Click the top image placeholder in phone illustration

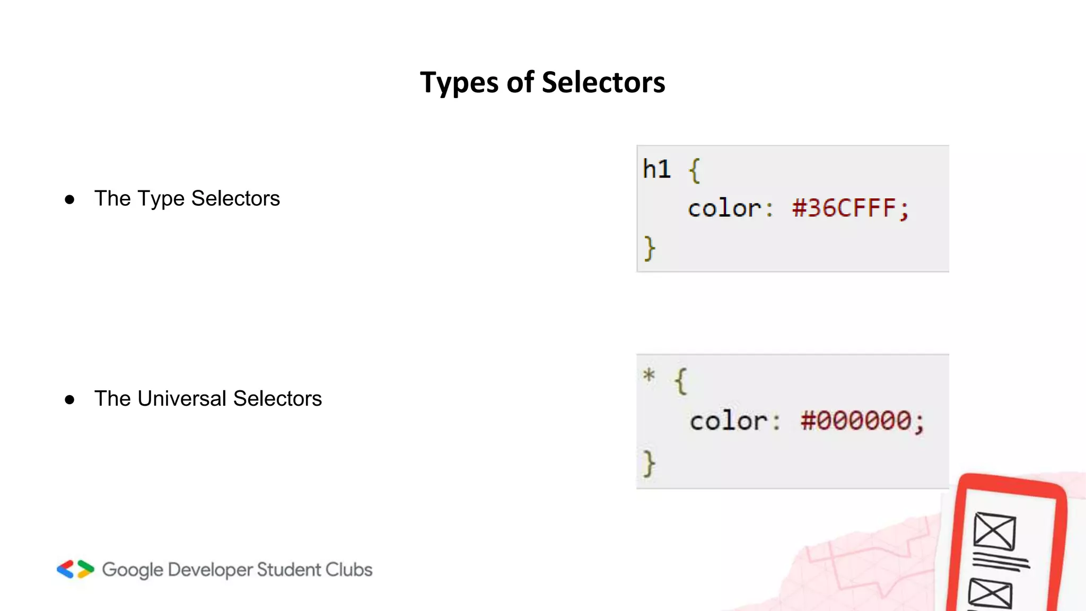(994, 531)
